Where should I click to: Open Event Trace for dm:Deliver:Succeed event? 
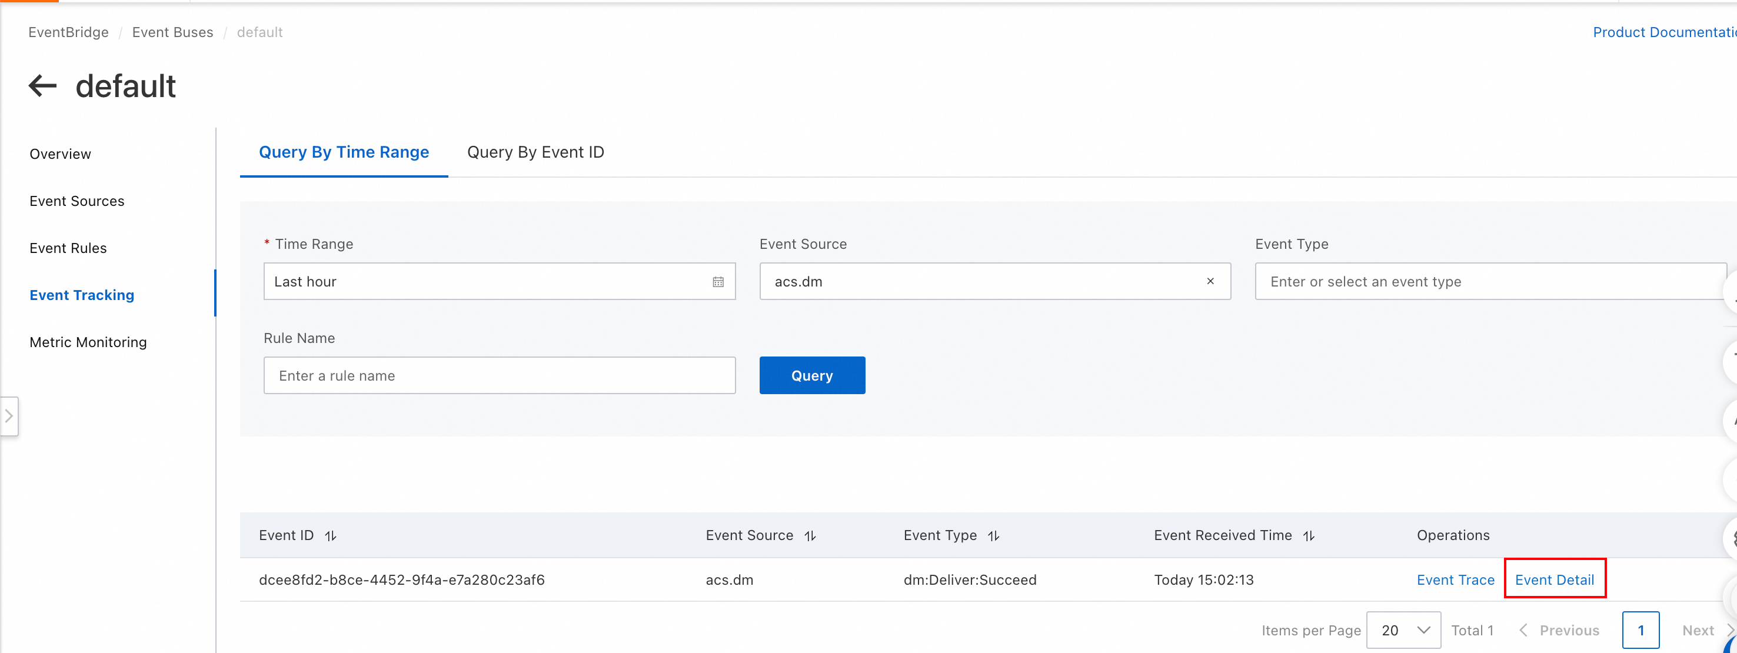click(x=1455, y=579)
